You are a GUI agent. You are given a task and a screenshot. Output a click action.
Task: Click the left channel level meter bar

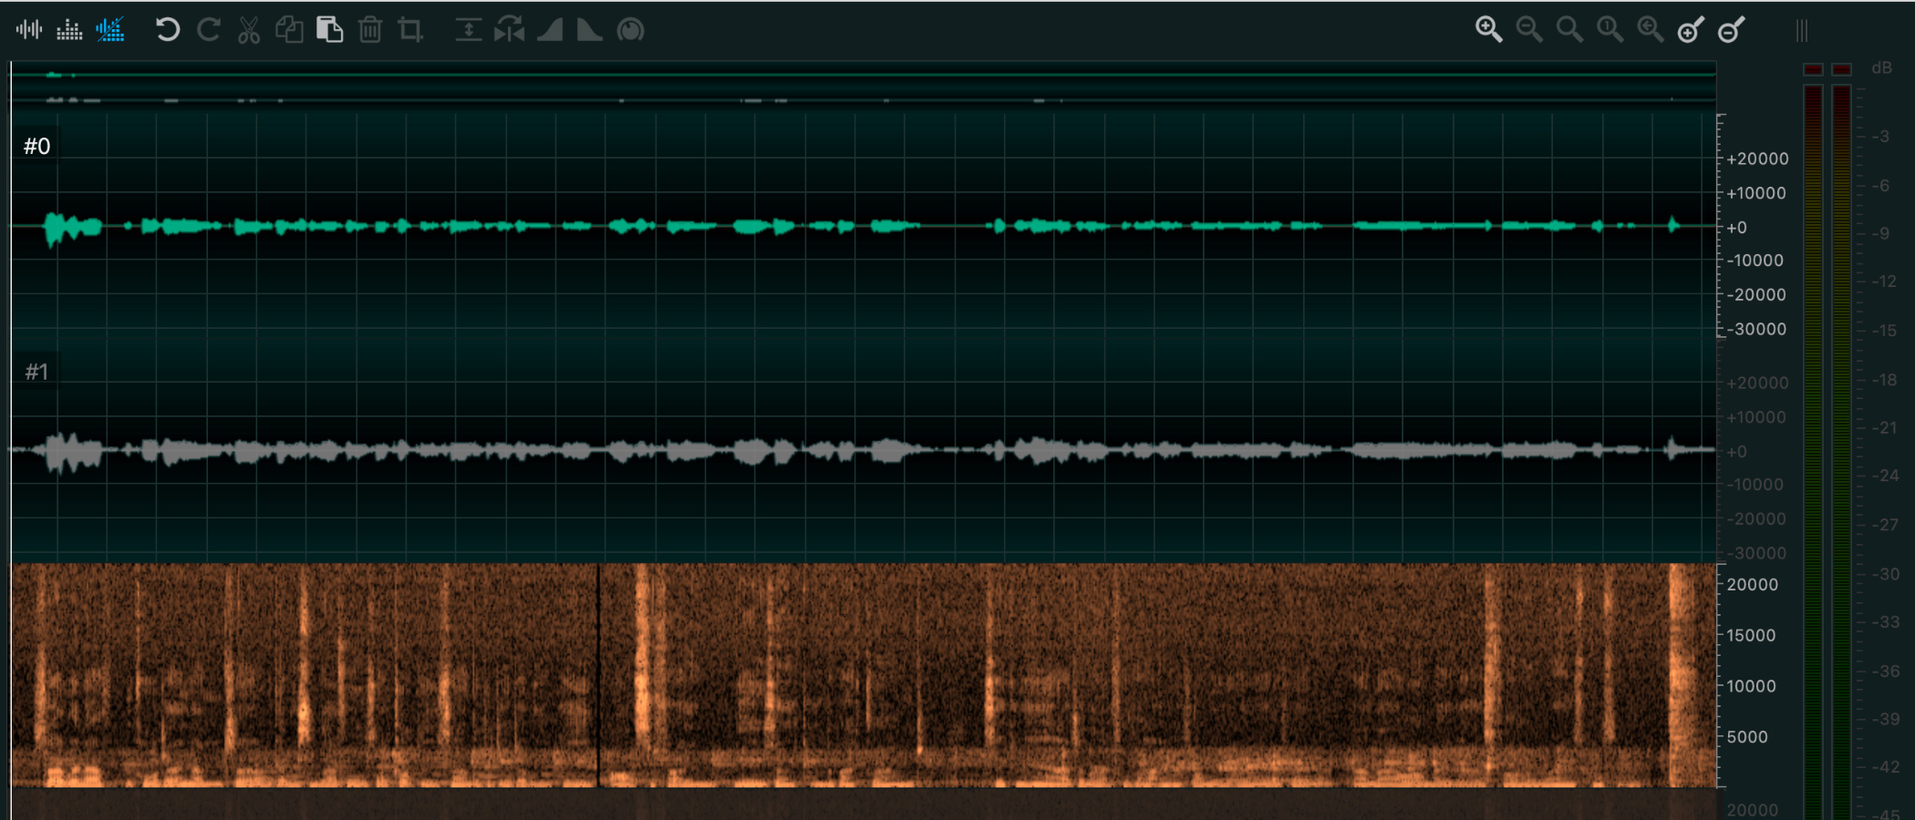(1813, 451)
